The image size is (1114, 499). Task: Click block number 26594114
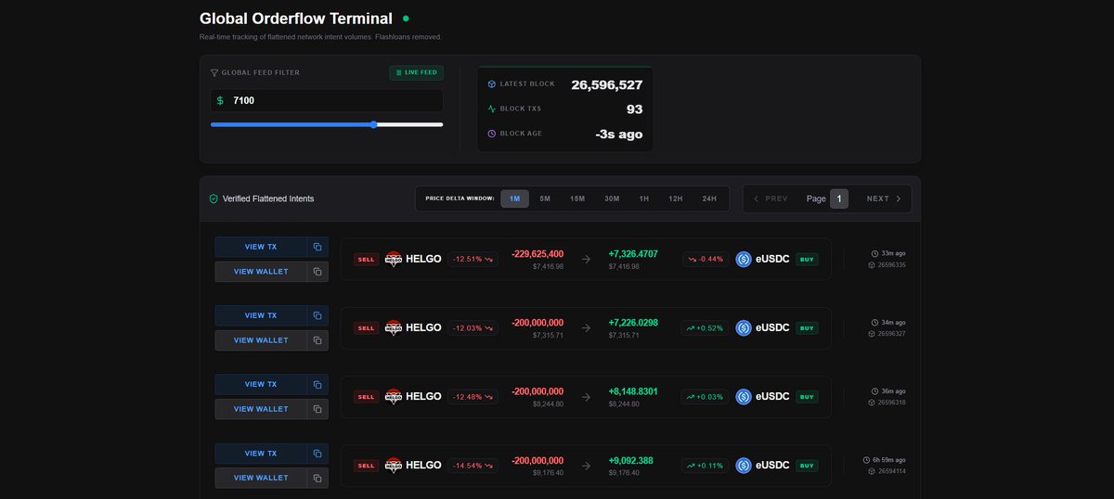891,471
